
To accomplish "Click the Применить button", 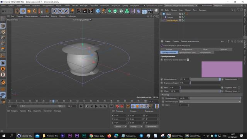I will tap(152, 127).
